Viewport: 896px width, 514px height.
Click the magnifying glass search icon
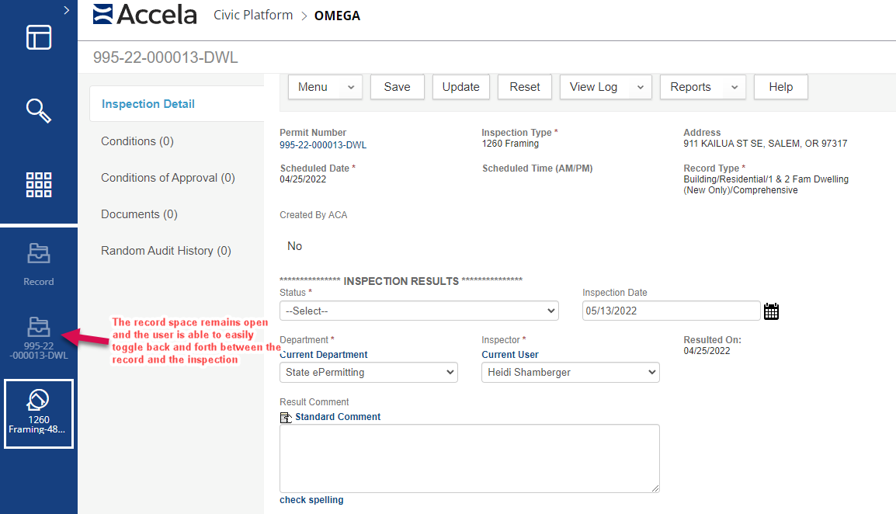(39, 111)
